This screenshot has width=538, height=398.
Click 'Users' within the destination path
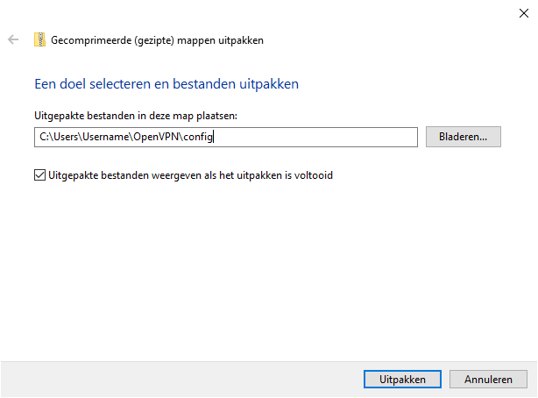click(67, 137)
